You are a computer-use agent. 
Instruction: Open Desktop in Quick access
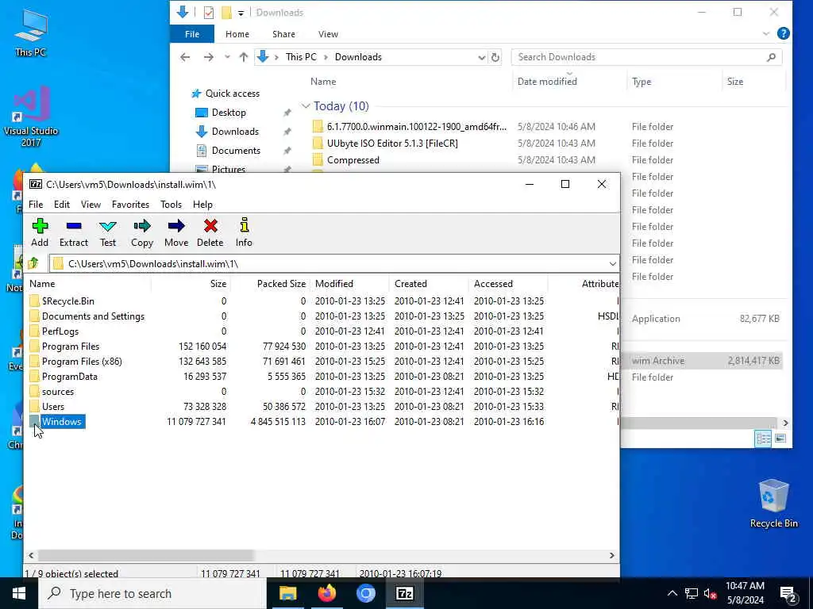coord(229,113)
